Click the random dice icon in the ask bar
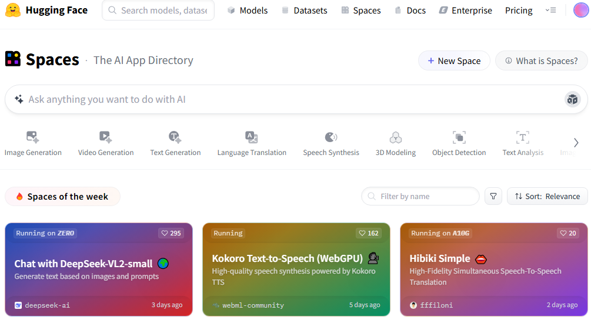 pos(572,99)
